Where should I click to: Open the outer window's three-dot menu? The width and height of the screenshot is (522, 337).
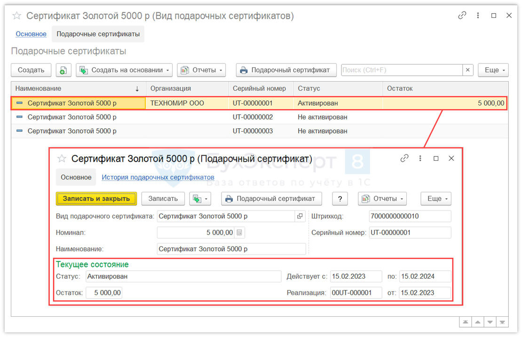478,16
